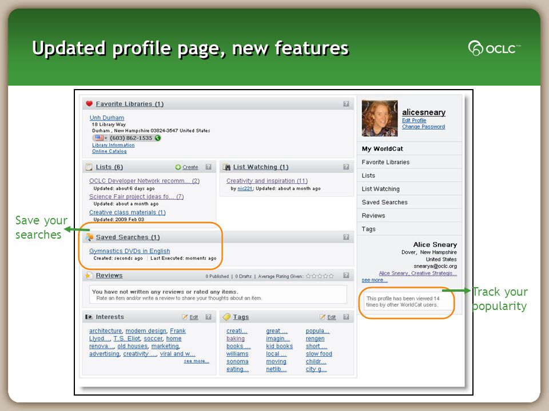The height and width of the screenshot is (411, 549).
Task: Click the Saved Searches (1) heading link
Action: pyautogui.click(x=128, y=237)
